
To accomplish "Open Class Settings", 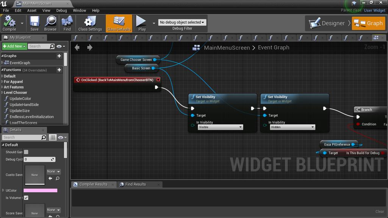I will (x=90, y=23).
